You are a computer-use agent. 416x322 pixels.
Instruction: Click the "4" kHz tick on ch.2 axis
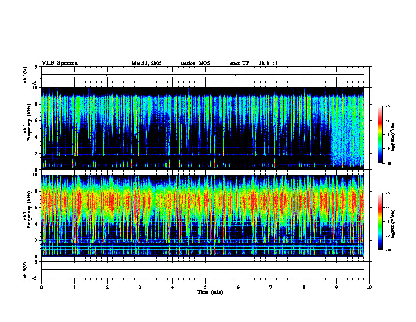[37, 224]
